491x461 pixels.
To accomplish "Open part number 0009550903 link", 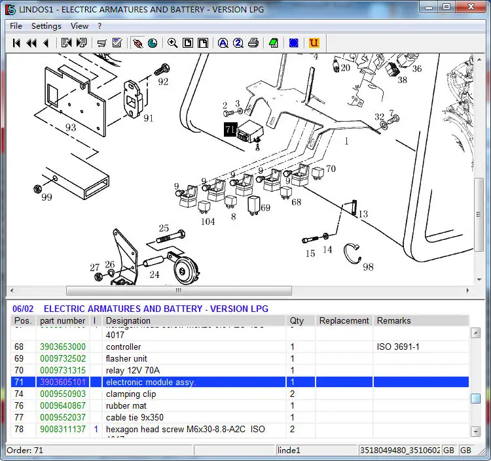I will tap(63, 394).
